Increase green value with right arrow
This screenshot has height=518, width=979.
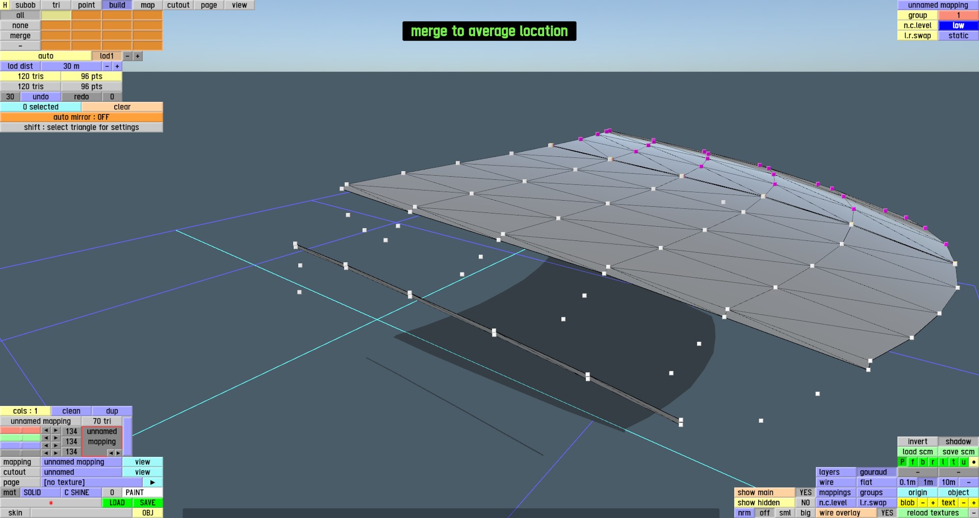(56, 438)
